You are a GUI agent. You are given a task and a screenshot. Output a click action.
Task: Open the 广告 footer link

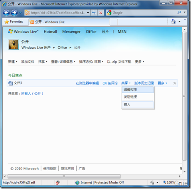tap(82, 169)
